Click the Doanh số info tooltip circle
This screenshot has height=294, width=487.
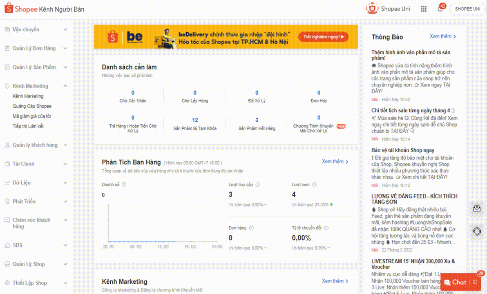click(x=124, y=184)
